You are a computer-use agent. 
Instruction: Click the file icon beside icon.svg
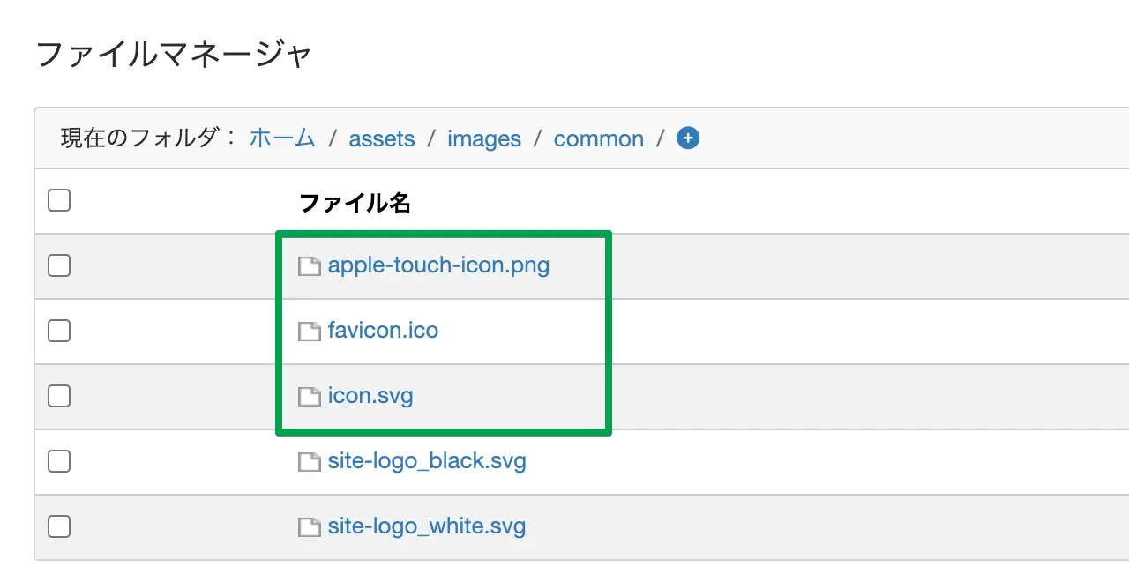(309, 397)
